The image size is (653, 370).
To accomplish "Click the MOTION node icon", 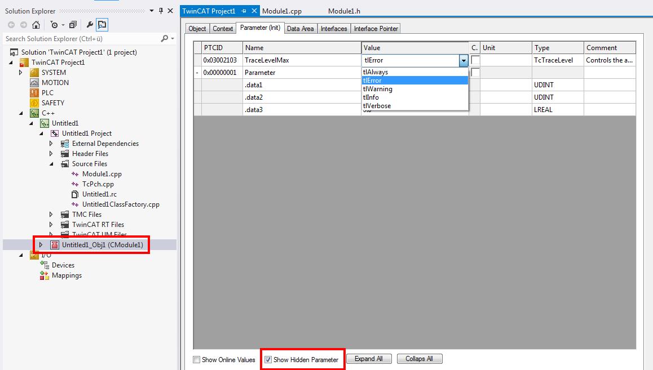I will (x=34, y=83).
